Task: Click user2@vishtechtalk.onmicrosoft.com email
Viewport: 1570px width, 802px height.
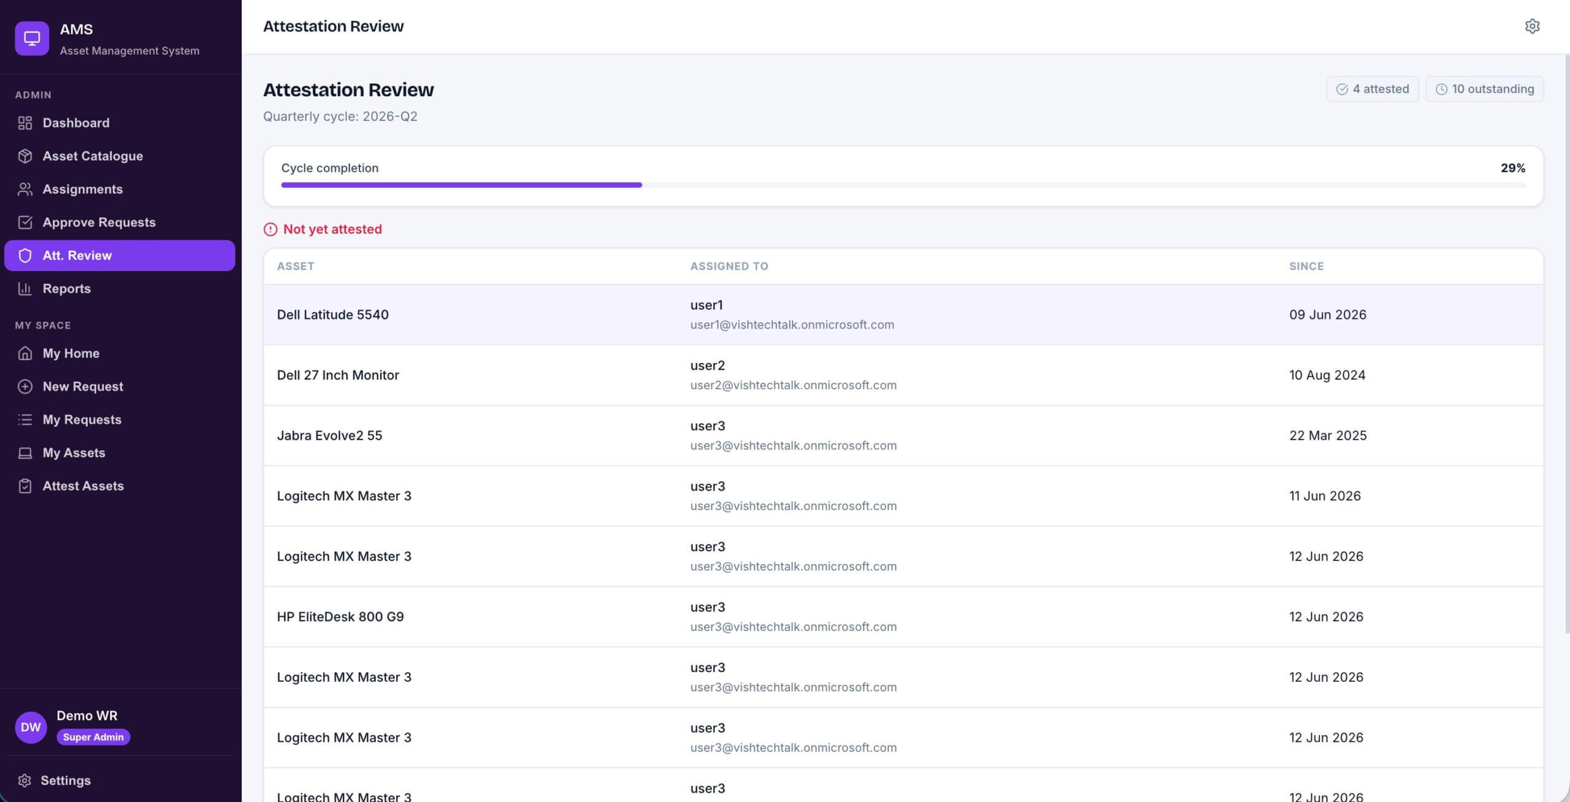Action: (x=793, y=385)
